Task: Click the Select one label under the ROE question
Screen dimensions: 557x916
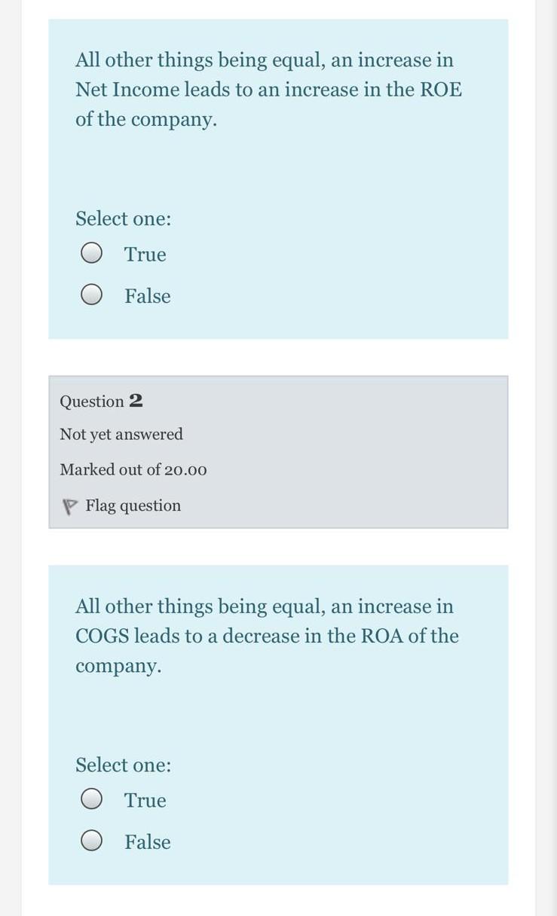Action: [123, 218]
